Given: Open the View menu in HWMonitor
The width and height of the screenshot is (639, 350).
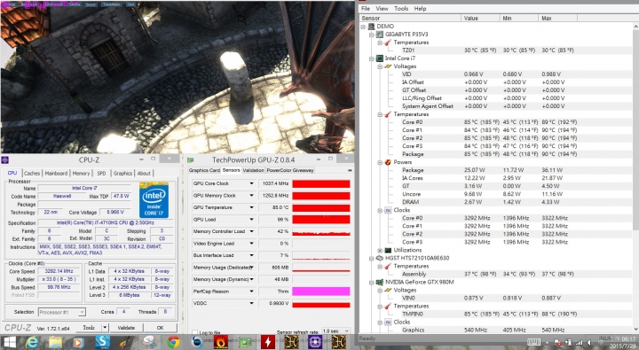Looking at the screenshot, I should click(x=382, y=9).
